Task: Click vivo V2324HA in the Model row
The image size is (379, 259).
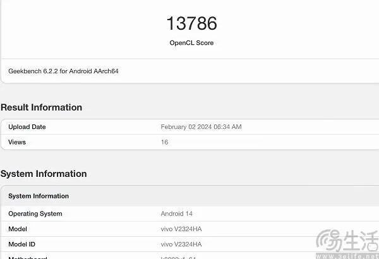Action: [x=181, y=229]
